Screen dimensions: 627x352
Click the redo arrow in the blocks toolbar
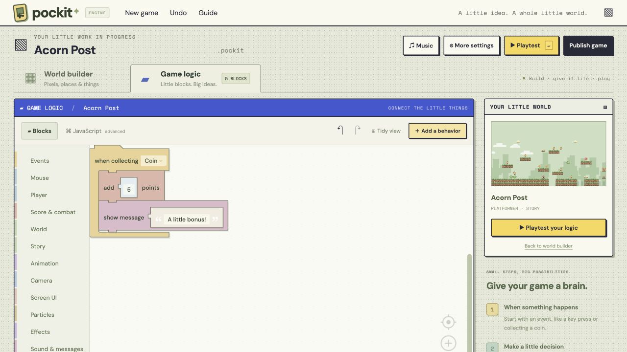358,130
